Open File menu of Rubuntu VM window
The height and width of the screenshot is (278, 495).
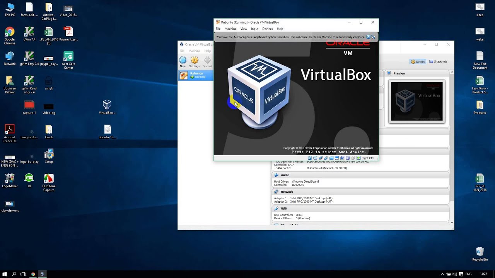click(x=218, y=29)
